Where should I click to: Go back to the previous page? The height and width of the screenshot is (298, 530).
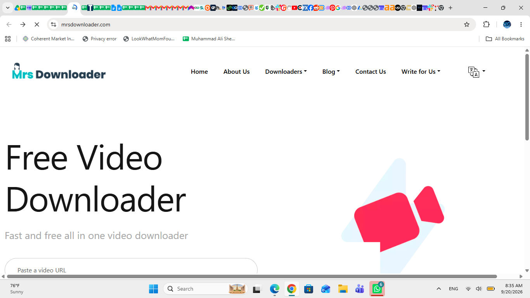pyautogui.click(x=9, y=24)
